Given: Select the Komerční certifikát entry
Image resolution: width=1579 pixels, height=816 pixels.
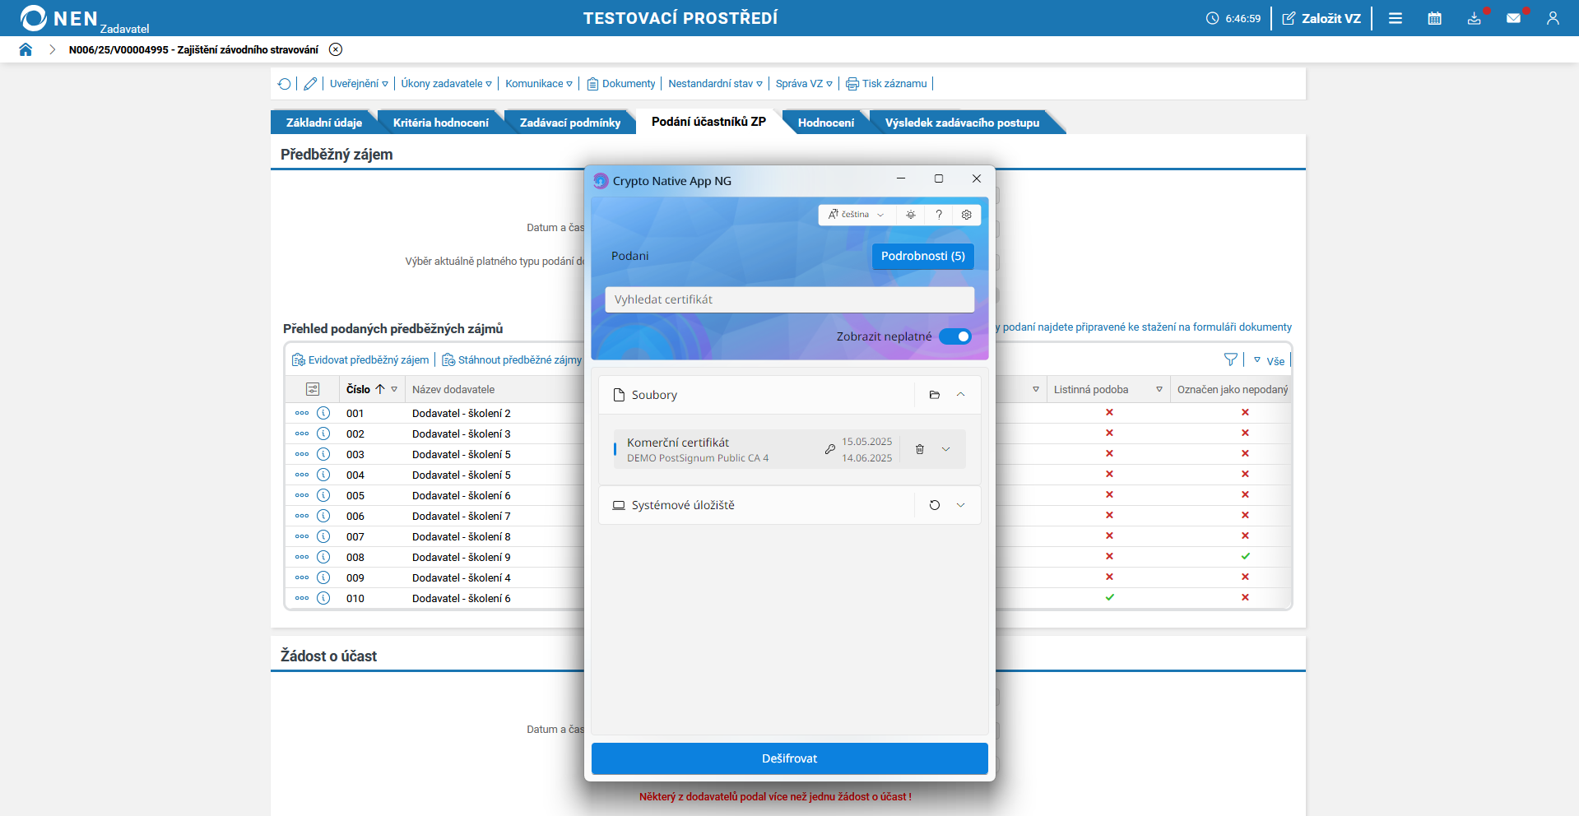Looking at the screenshot, I should 790,449.
